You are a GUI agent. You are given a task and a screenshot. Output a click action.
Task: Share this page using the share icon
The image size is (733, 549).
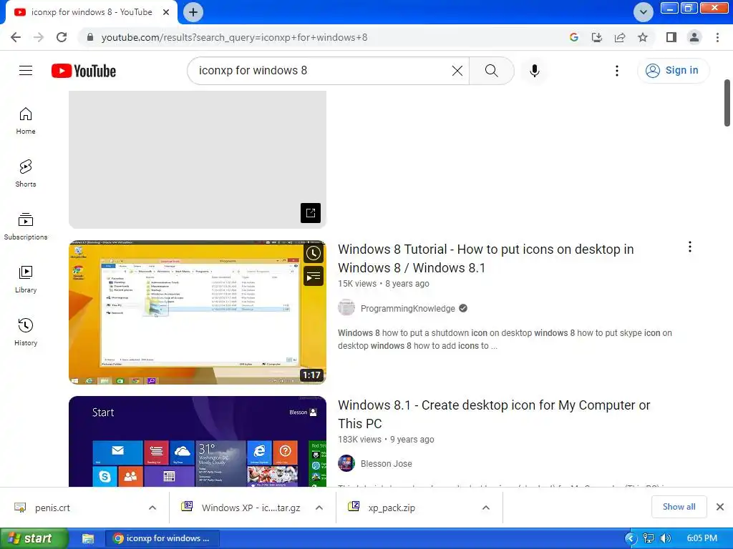point(620,37)
